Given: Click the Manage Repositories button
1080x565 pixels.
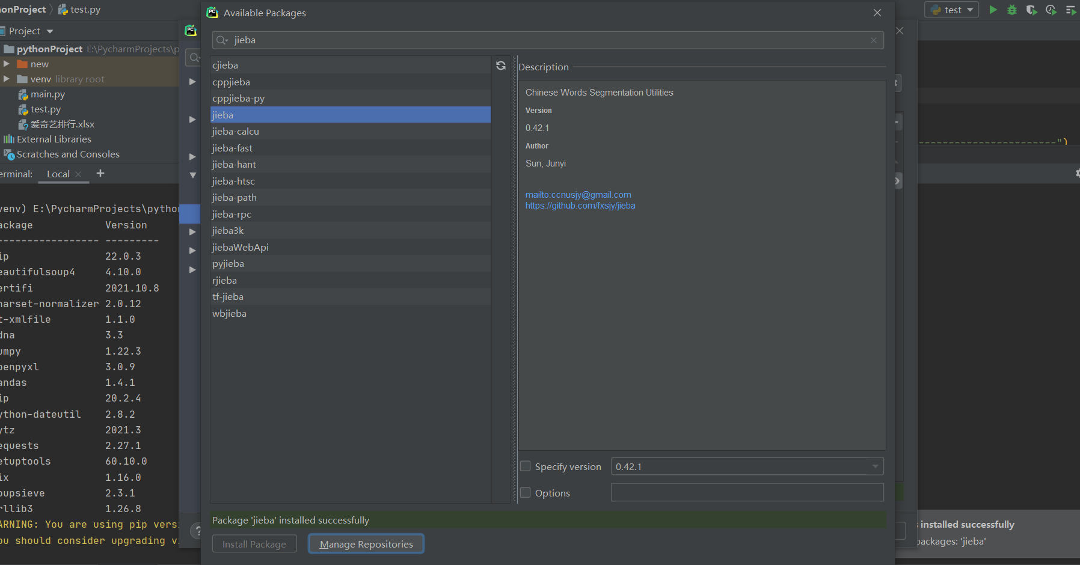Looking at the screenshot, I should click(366, 544).
